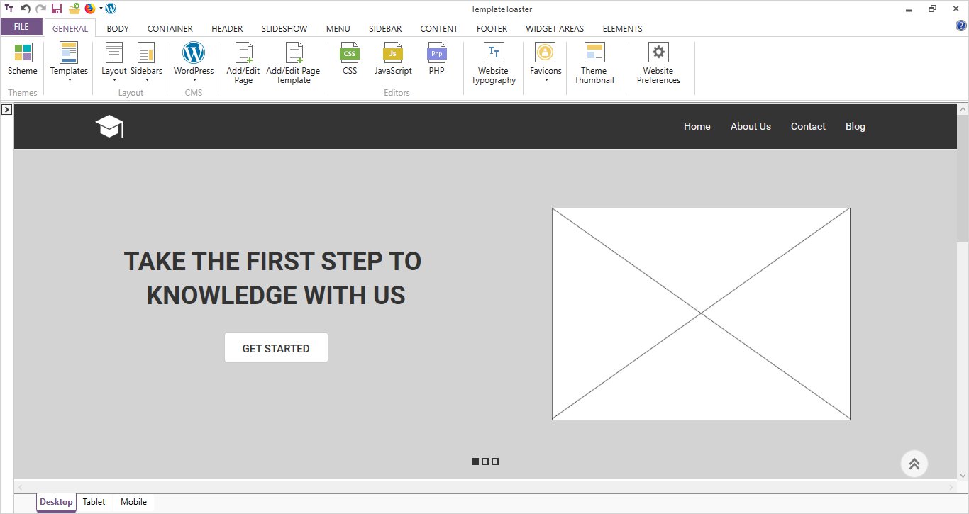Click the Theme Thumbnail icon
This screenshot has width=969, height=514.
(594, 53)
